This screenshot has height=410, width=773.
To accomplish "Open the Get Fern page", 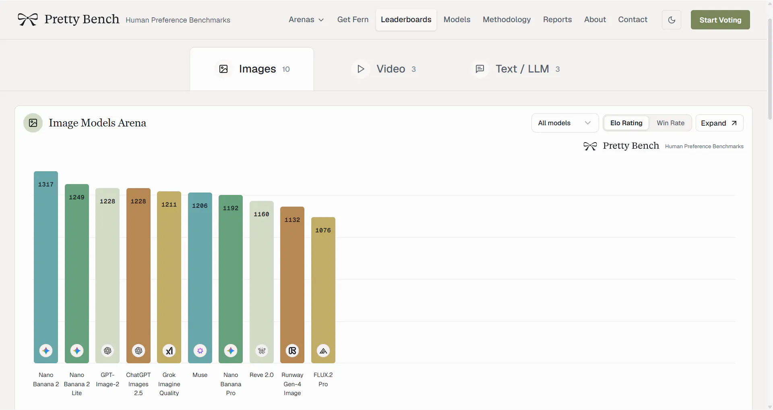I will coord(353,20).
